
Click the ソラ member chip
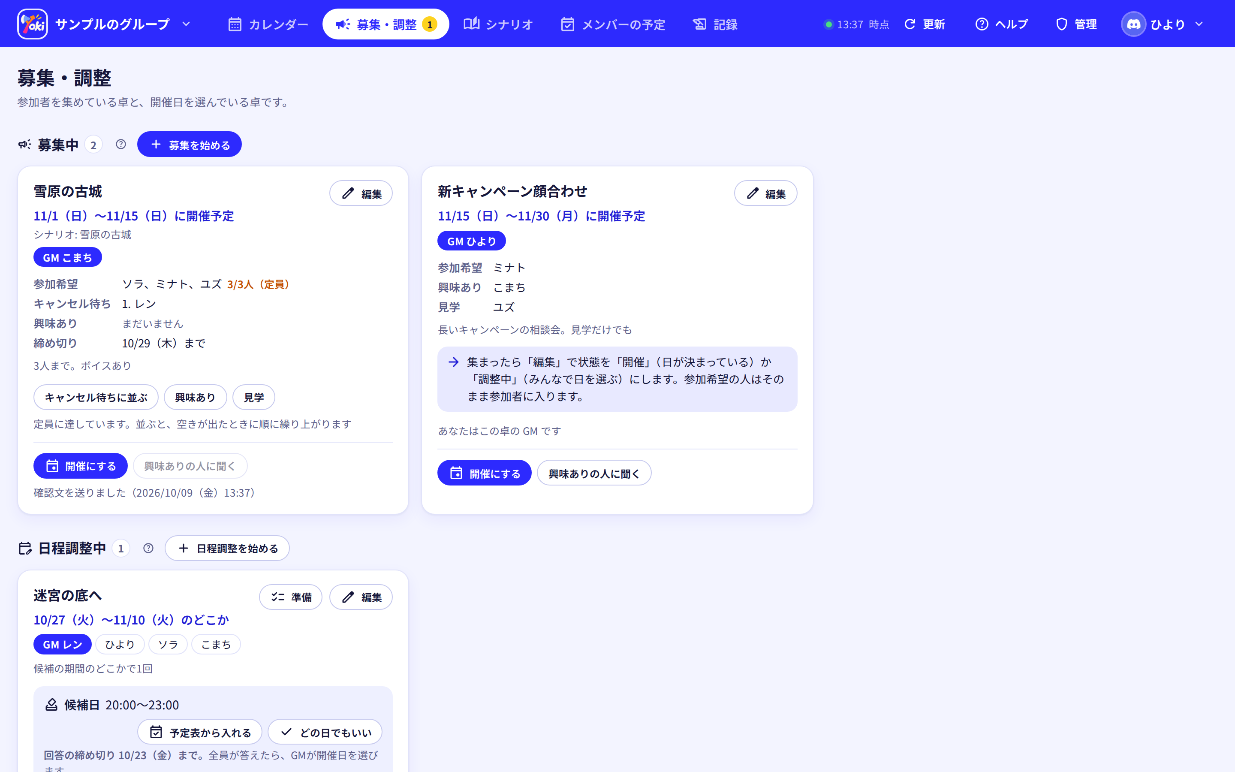[168, 644]
